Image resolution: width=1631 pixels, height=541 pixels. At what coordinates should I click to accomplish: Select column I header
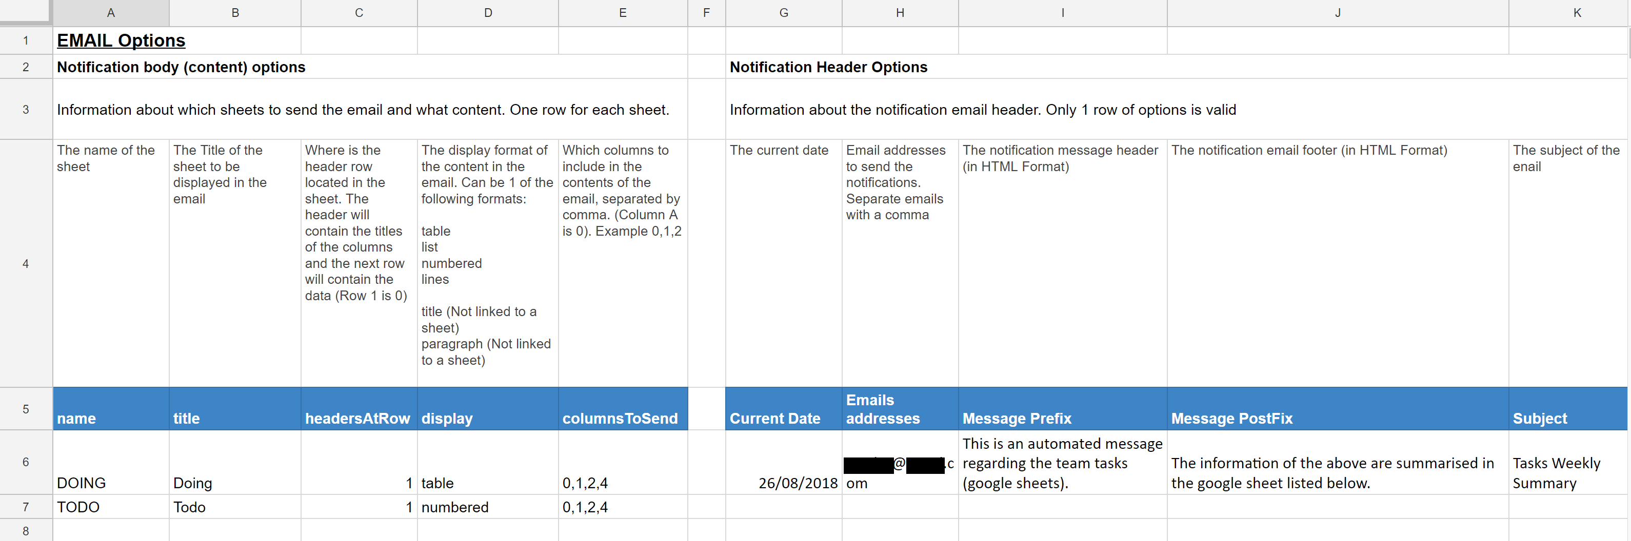tap(1063, 13)
